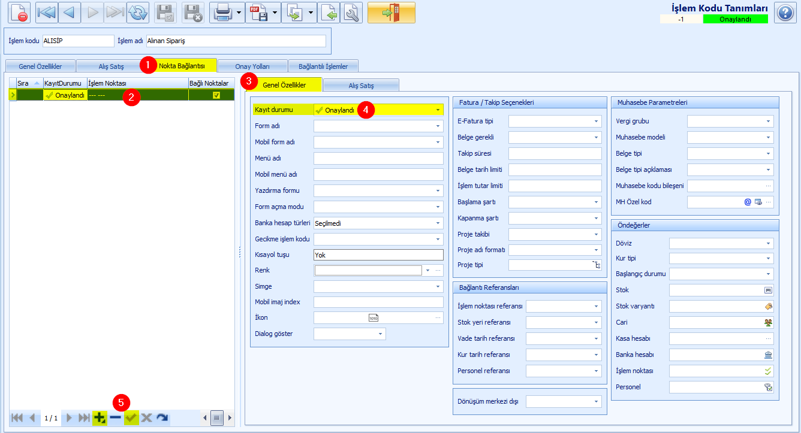Viewport: 801px width, 433px height.
Task: Click the @ icon in MH Özel kod field
Action: (x=748, y=202)
